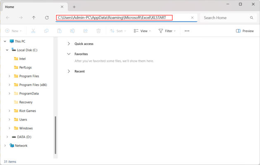The image size is (260, 165).
Task: Click the Copy icon in toolbar
Action: [46, 31]
